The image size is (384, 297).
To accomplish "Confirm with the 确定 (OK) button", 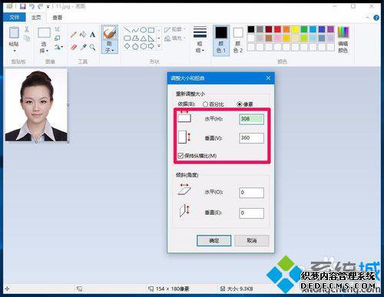I will point(214,240).
